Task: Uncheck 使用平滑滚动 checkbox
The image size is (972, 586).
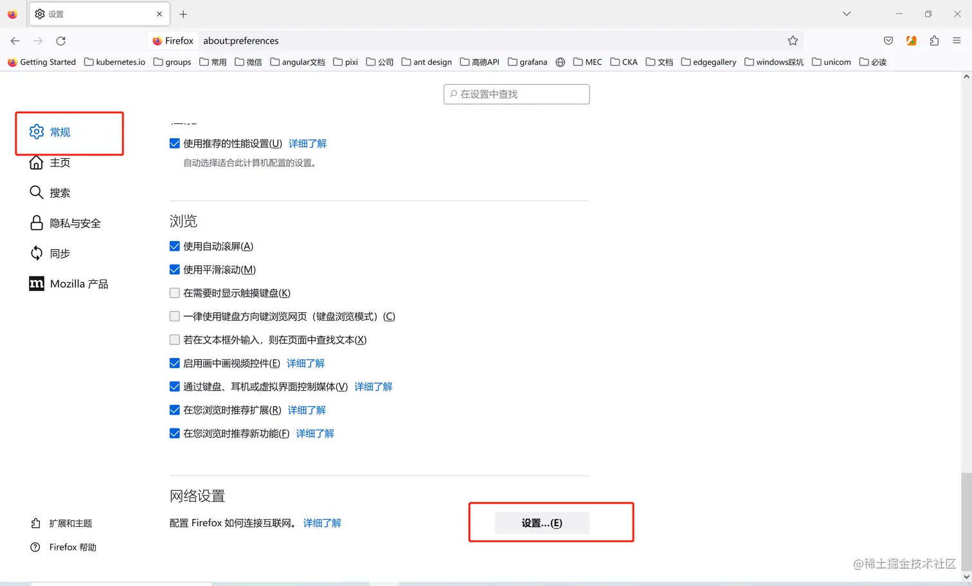Action: click(174, 269)
